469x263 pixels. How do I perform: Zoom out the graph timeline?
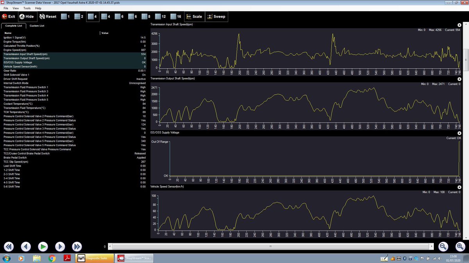pyautogui.click(x=443, y=246)
